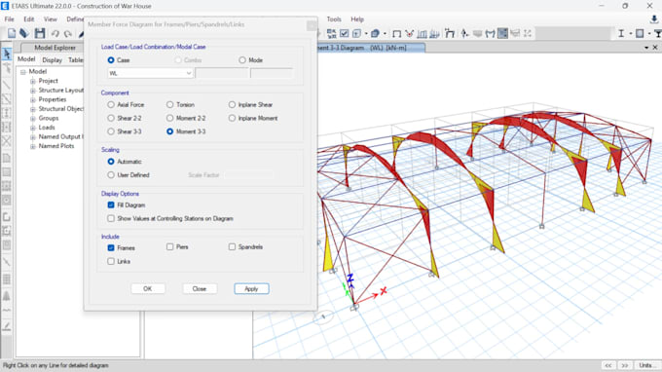This screenshot has width=662, height=372.
Task: Uncheck the Fill Diagram checkbox
Action: click(x=111, y=205)
